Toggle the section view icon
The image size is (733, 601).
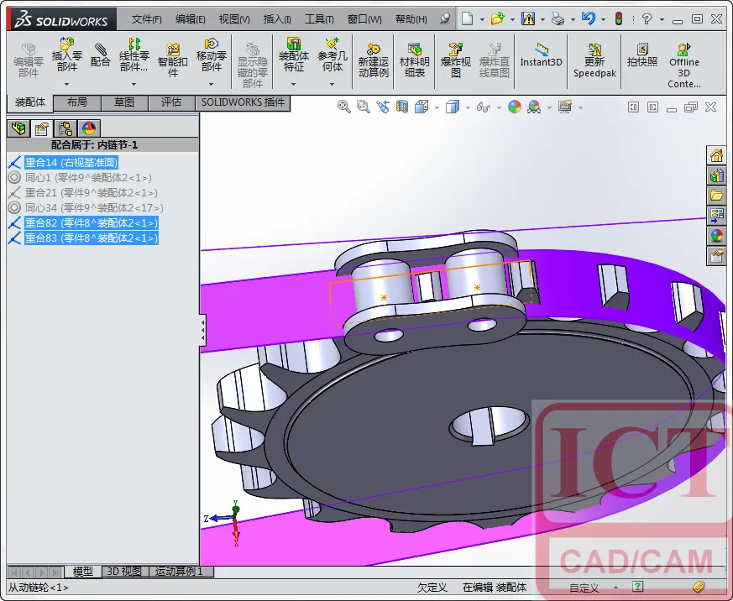coord(402,107)
